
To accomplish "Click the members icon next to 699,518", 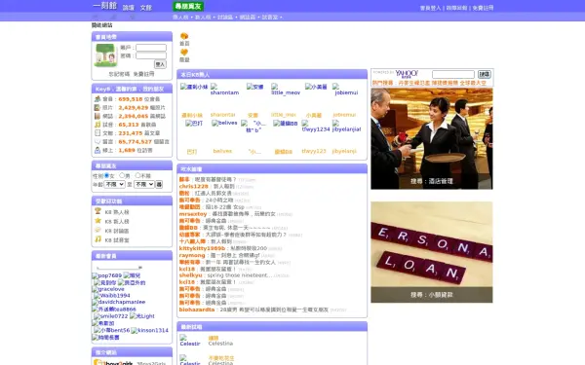I will pyautogui.click(x=97, y=98).
